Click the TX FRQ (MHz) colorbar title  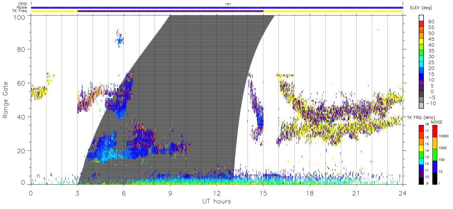click(421, 117)
